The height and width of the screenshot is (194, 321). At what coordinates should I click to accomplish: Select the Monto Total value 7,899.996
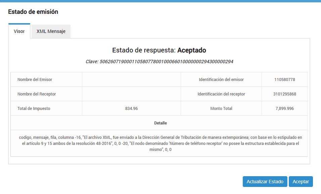(x=284, y=108)
